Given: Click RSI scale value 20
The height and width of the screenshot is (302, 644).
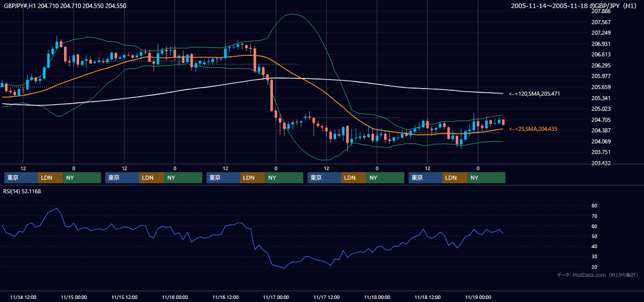Looking at the screenshot, I should click(594, 267).
